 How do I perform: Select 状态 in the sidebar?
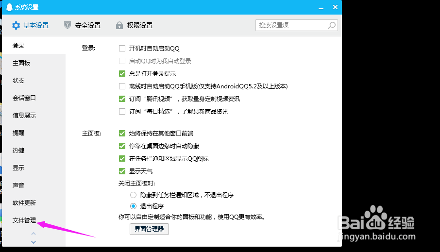coord(34,80)
